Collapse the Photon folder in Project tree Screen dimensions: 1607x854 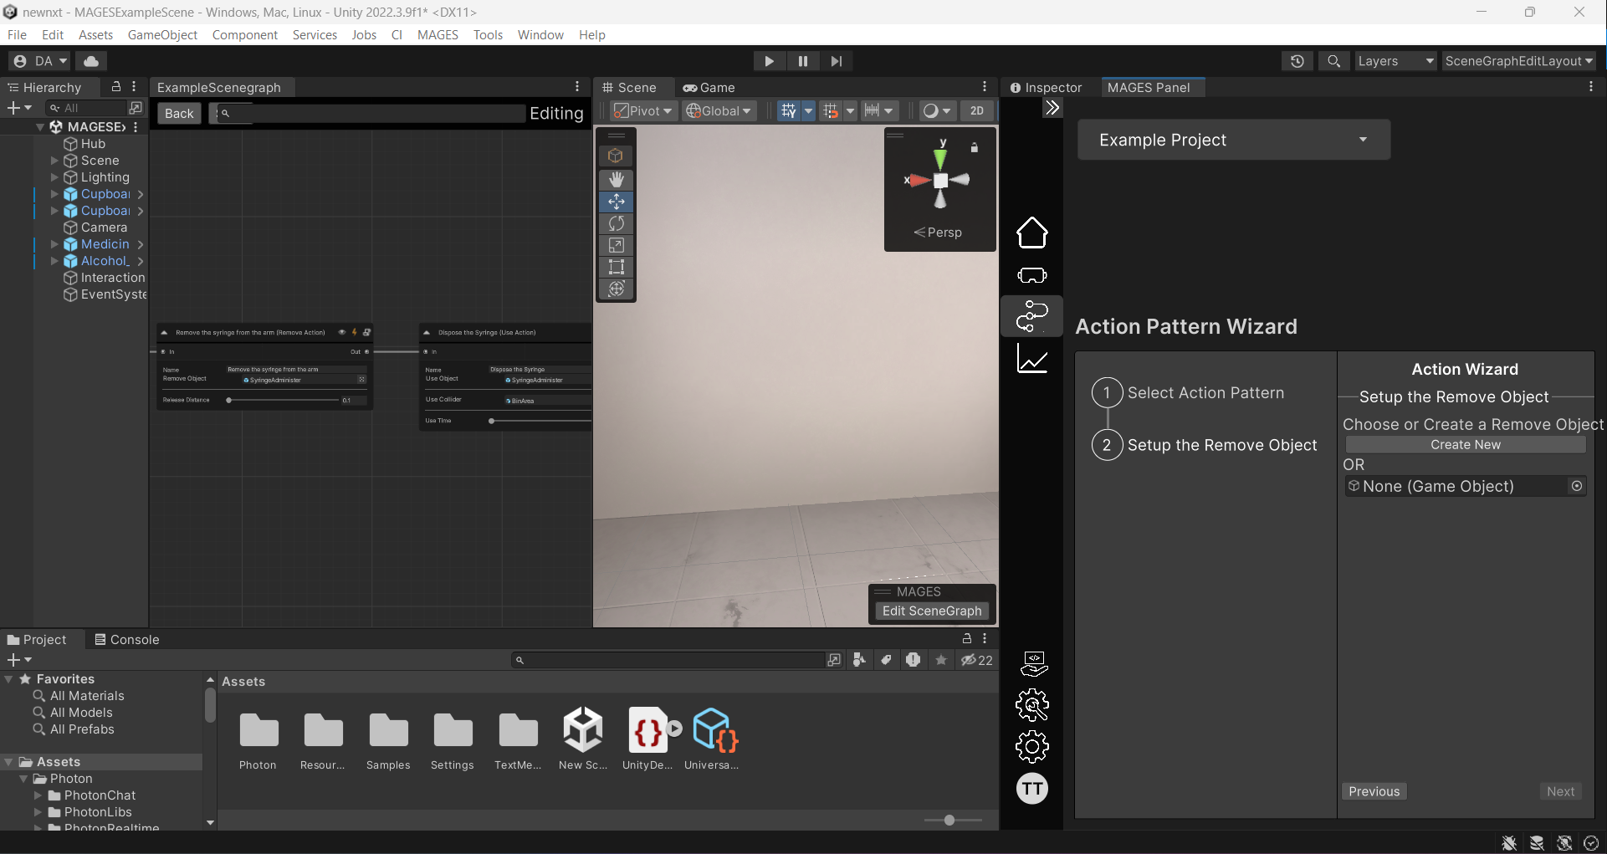click(23, 779)
